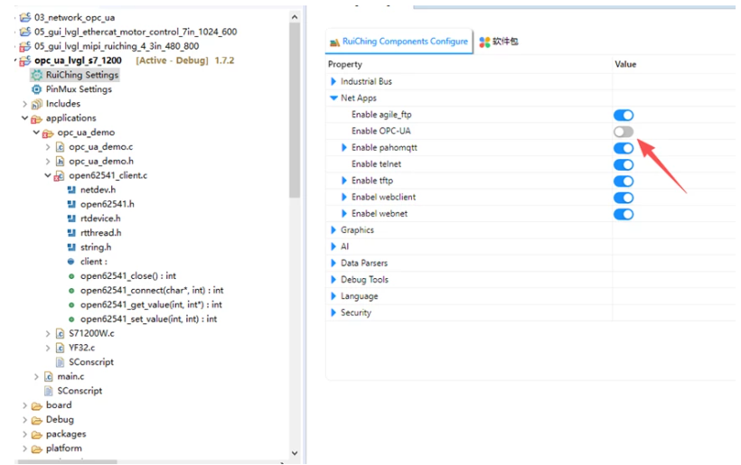Enable the OPC-UA toggle switch
The height and width of the screenshot is (465, 741).
(623, 132)
